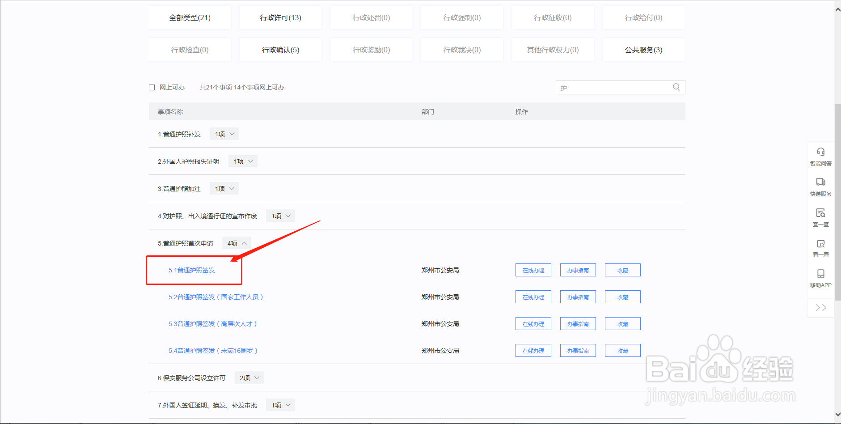
Task: Click 收藏 for 5.4普通护照签发（未满16周岁）
Action: [x=622, y=350]
